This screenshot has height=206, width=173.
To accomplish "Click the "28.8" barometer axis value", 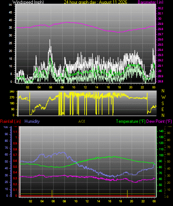I will pyautogui.click(x=160, y=81).
